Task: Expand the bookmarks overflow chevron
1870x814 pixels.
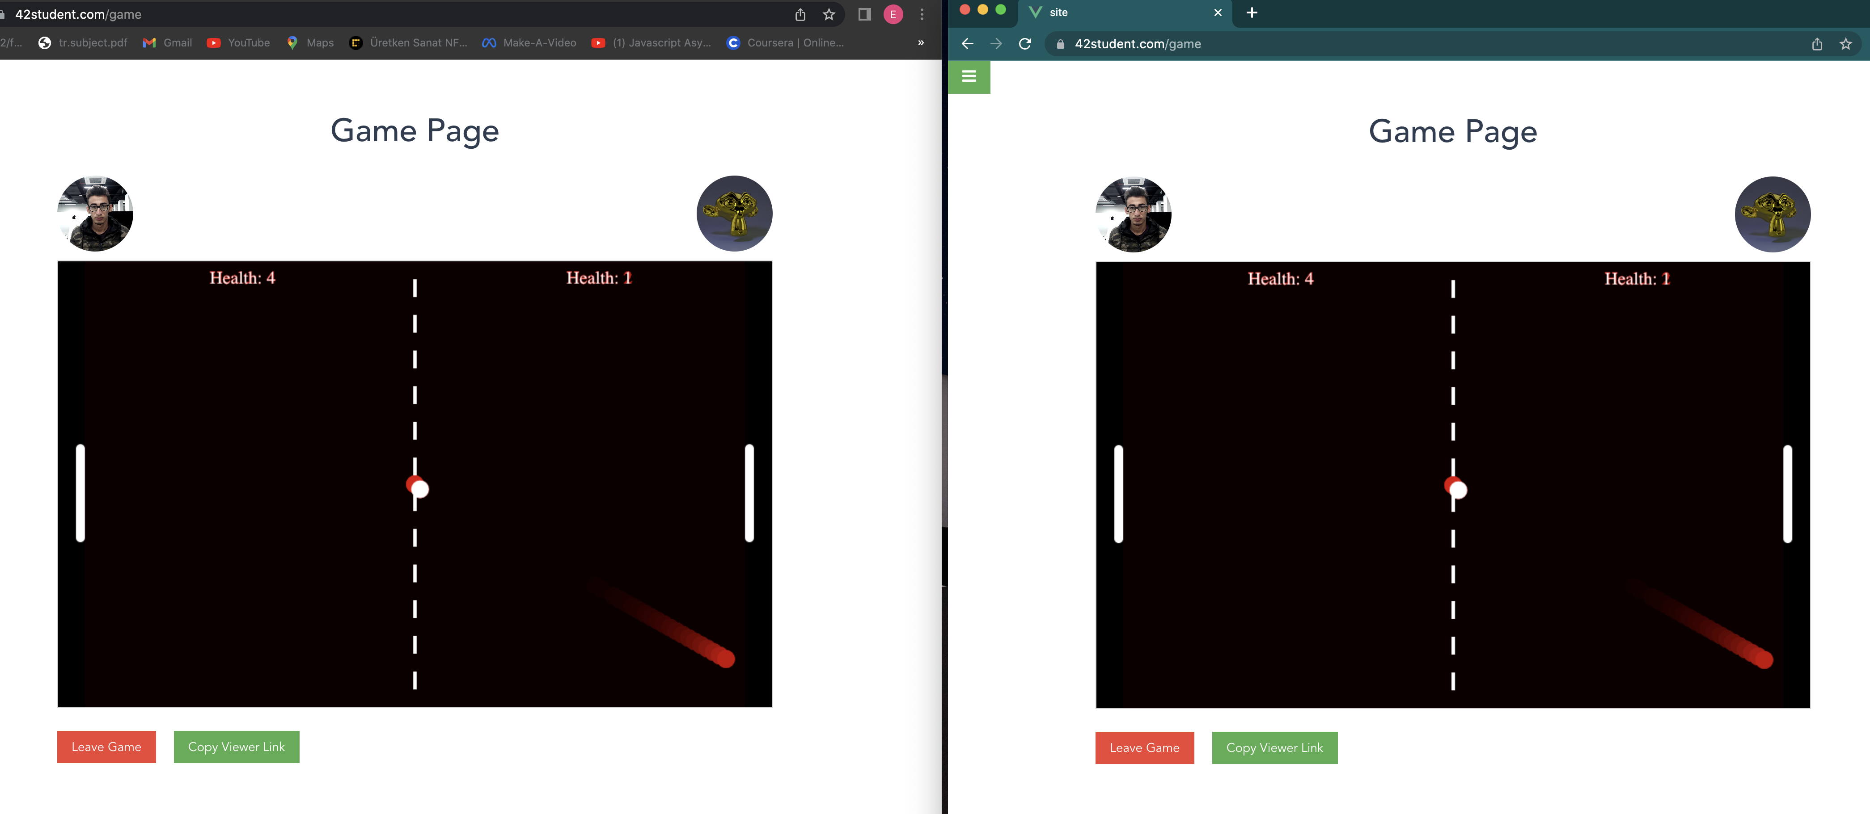Action: (920, 42)
